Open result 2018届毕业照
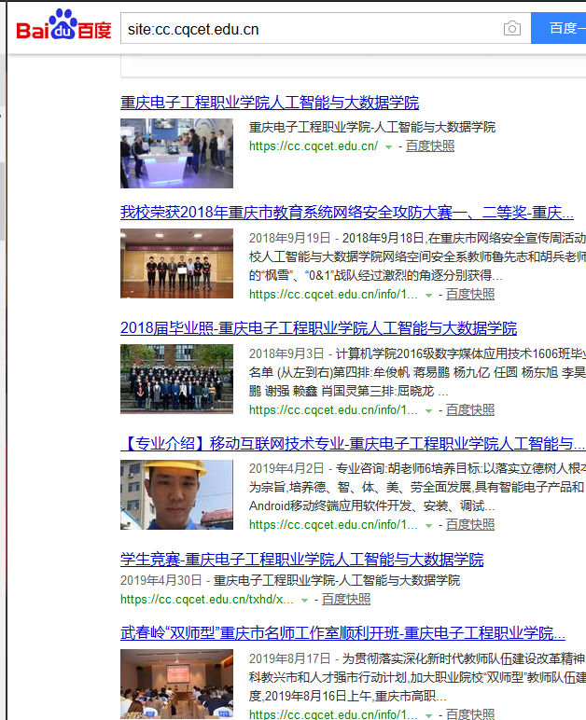The width and height of the screenshot is (586, 720). [319, 328]
